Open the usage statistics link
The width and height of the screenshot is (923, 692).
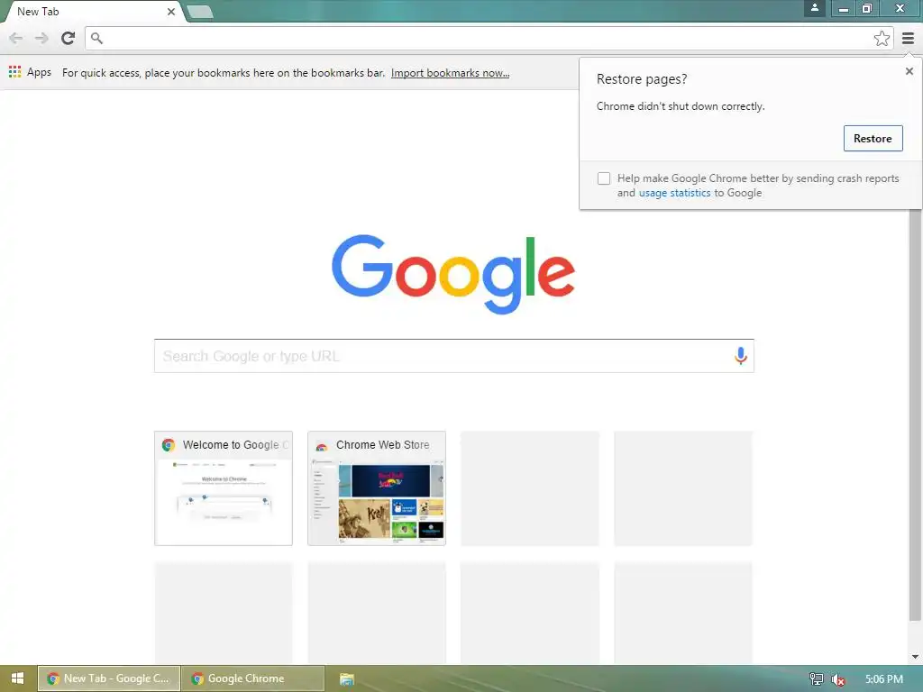[674, 193]
